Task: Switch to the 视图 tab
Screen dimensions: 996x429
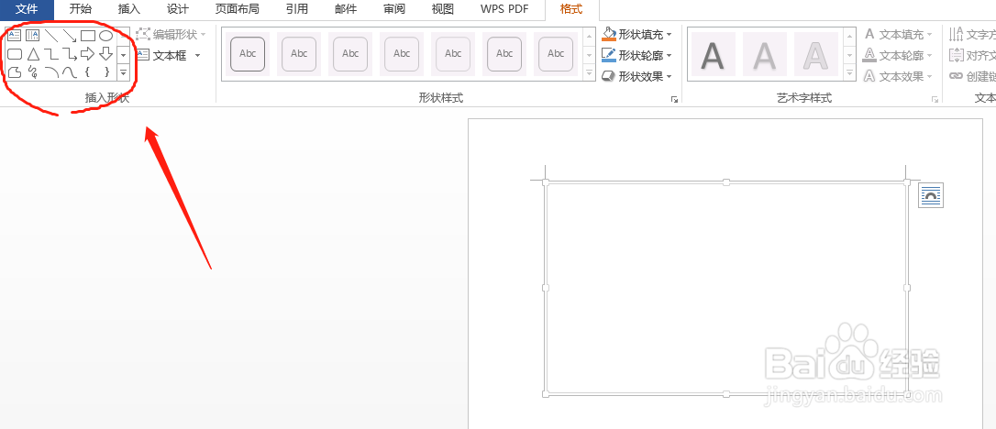Action: (x=443, y=9)
